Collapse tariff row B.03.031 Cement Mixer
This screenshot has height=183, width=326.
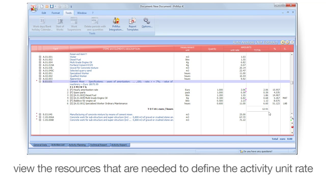[40, 82]
